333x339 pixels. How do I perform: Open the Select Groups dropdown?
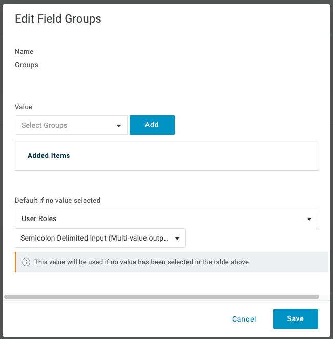tap(71, 125)
